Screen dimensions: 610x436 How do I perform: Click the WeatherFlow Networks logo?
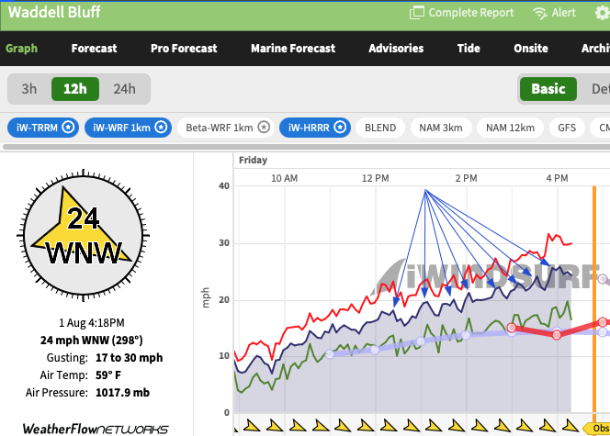tap(96, 429)
